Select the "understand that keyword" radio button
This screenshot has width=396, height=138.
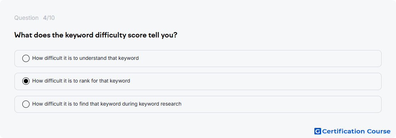[26, 58]
